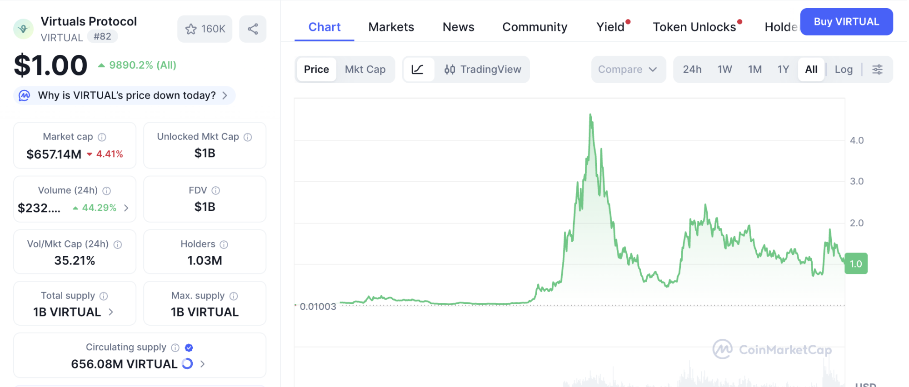Toggle Log scale on chart

[x=844, y=69]
